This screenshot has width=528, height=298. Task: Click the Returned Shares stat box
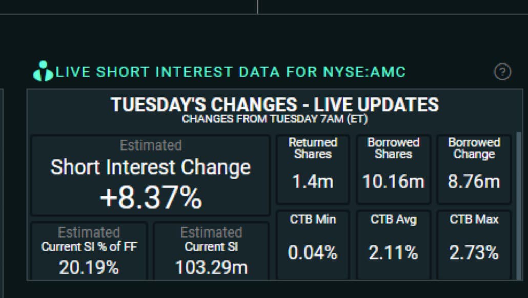[312, 168]
